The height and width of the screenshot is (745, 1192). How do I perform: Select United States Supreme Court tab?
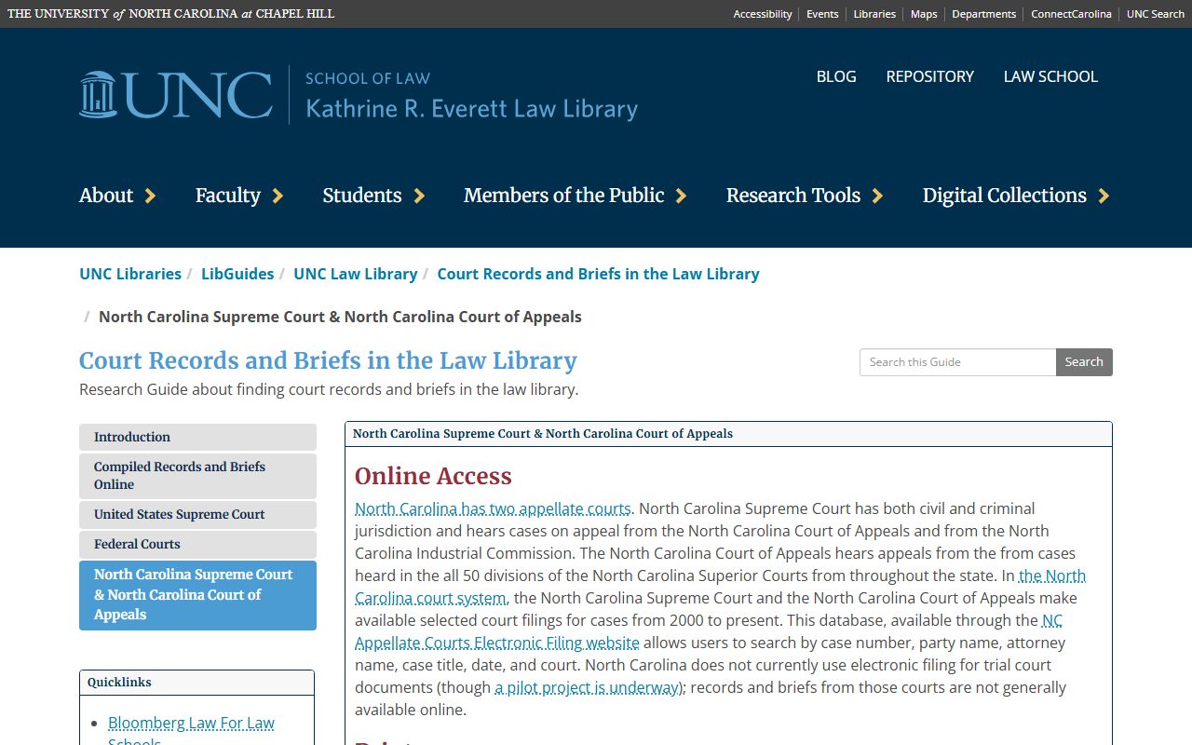pyautogui.click(x=197, y=515)
